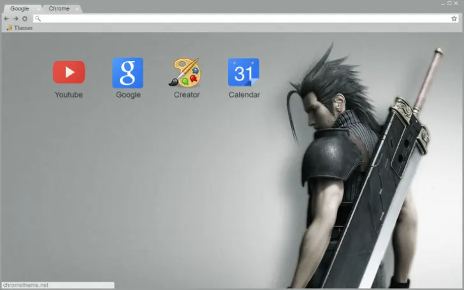Click the browser forward arrow
The image size is (464, 290).
(15, 18)
